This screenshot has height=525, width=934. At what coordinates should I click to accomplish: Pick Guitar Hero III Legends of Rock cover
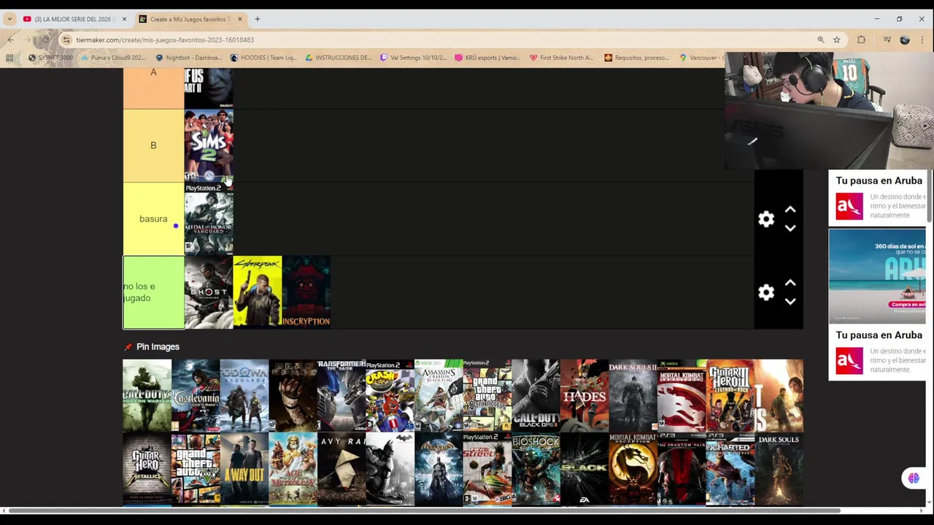click(x=730, y=396)
